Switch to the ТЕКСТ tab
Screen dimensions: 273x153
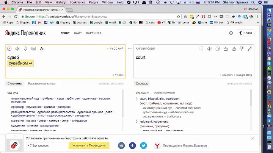pyautogui.click(x=65, y=33)
